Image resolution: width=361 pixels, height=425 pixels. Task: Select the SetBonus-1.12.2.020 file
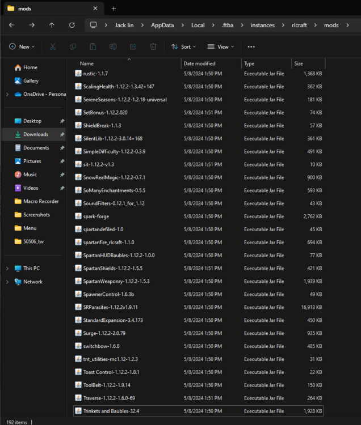click(x=199, y=113)
